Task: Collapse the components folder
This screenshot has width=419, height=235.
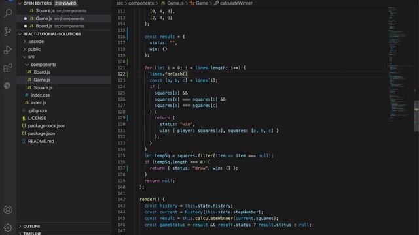Action: [27, 65]
